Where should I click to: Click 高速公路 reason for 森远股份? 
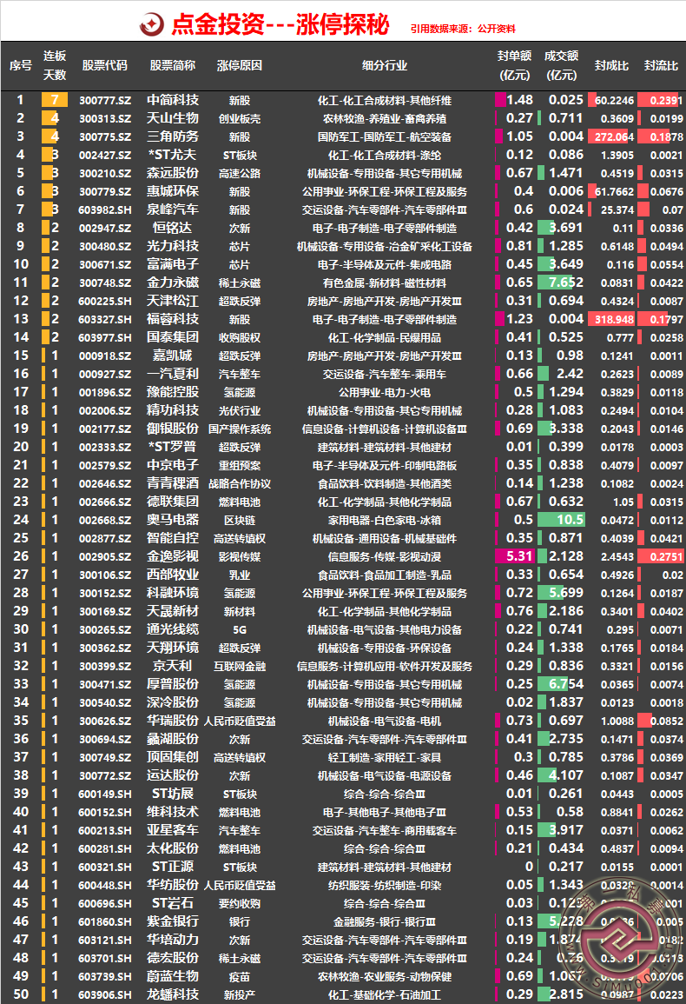[x=240, y=174]
